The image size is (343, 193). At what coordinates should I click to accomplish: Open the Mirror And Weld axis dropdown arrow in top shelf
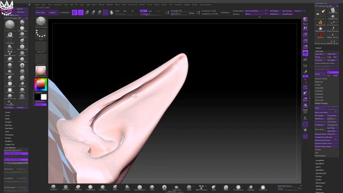[x=266, y=11]
